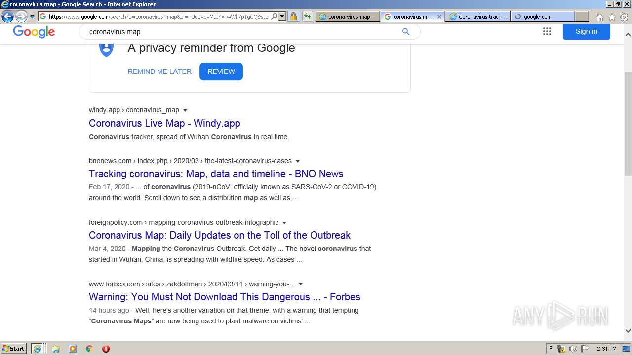Screen dimensions: 632x355
Task: Expand the foreignpolicy.com result options arrow
Action: (284, 223)
